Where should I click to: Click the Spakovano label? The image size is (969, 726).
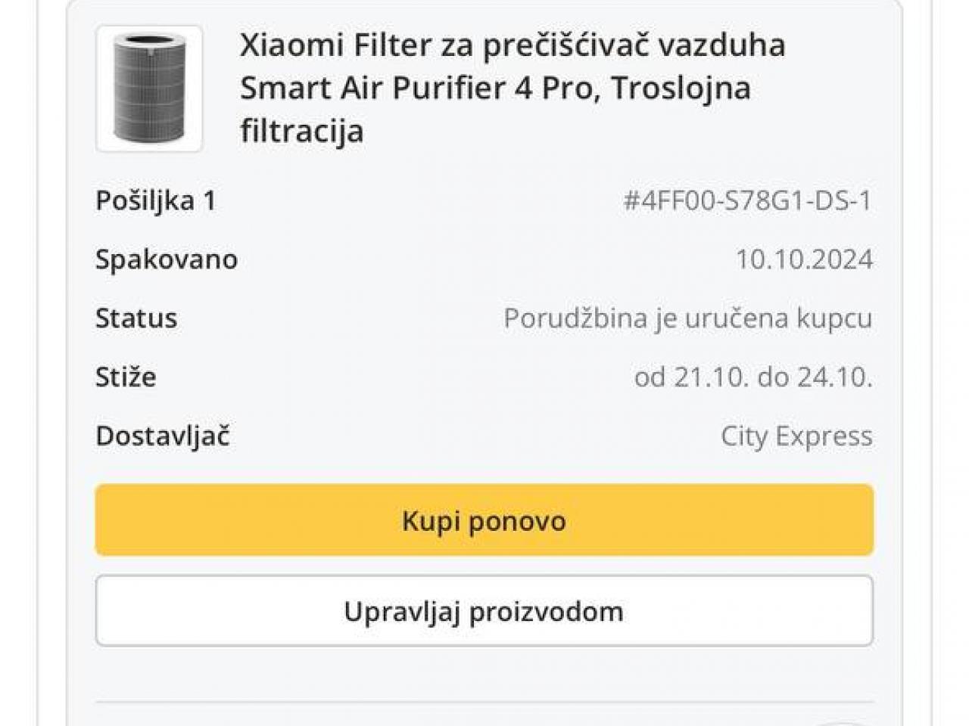tap(167, 259)
